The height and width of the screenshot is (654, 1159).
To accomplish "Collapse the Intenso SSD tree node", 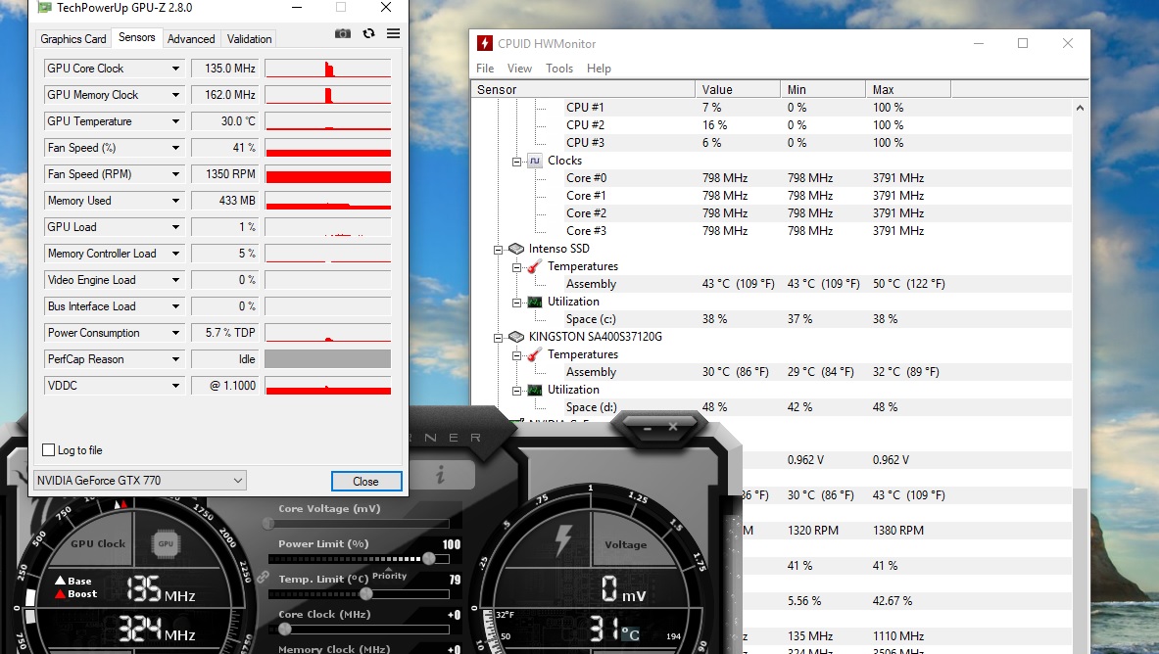I will coord(499,250).
